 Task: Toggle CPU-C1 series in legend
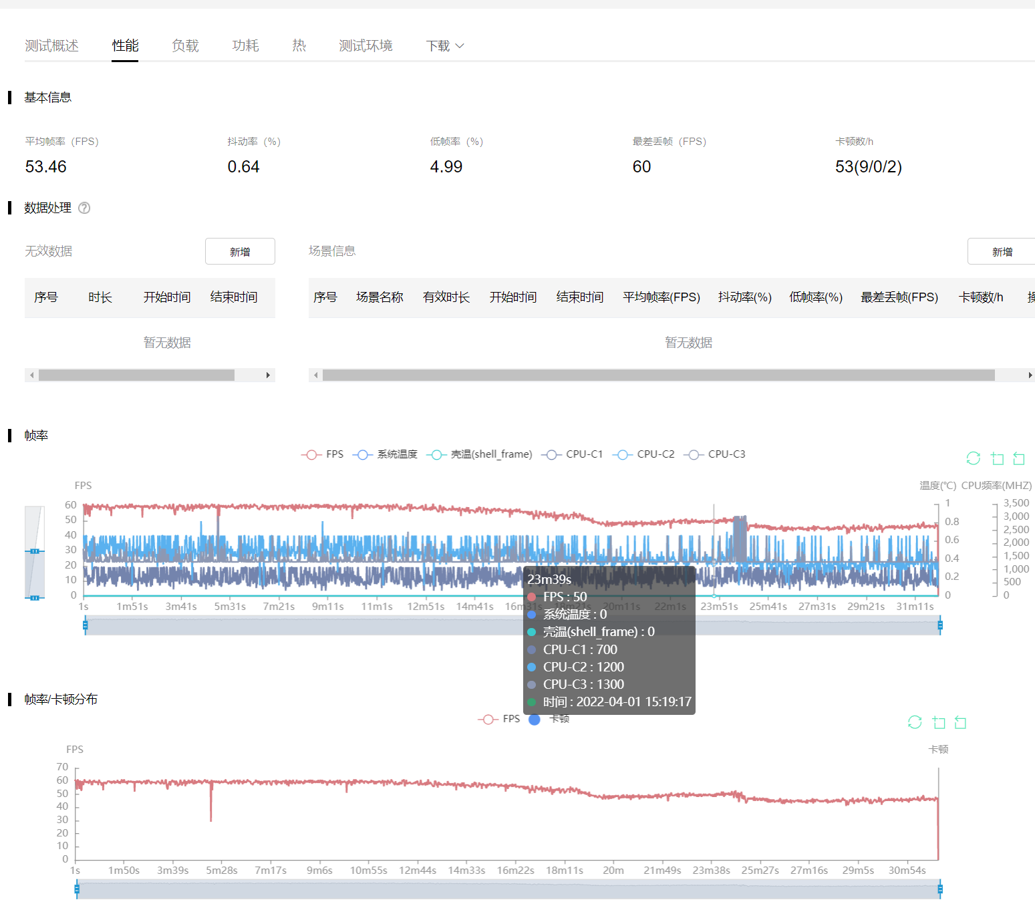point(572,454)
